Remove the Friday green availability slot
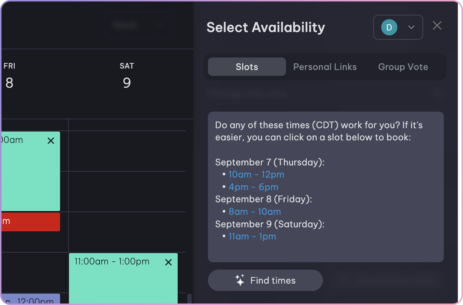 tap(51, 141)
